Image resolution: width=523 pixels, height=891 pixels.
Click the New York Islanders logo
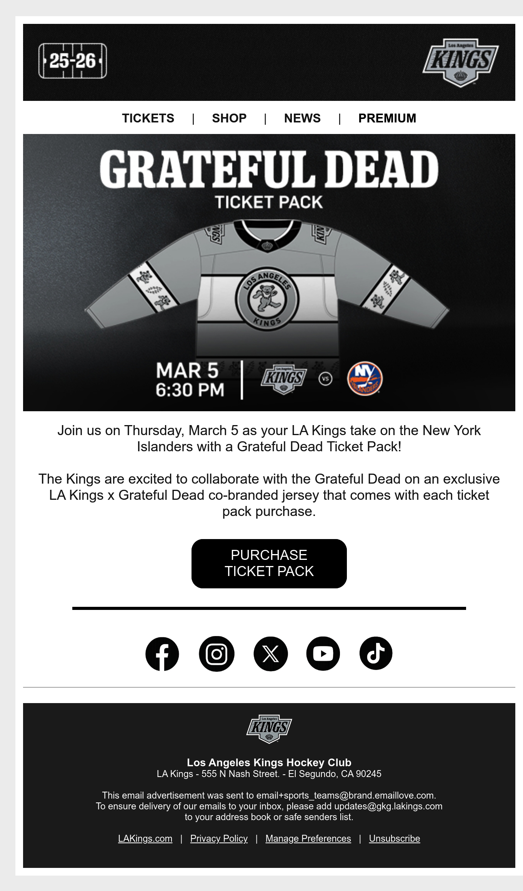[x=365, y=379]
